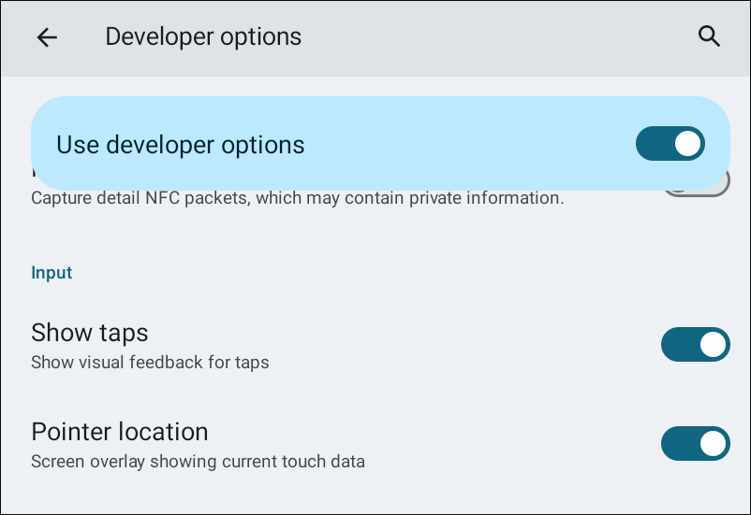This screenshot has height=515, width=751.
Task: Open search with the magnifier icon
Action: coord(709,37)
